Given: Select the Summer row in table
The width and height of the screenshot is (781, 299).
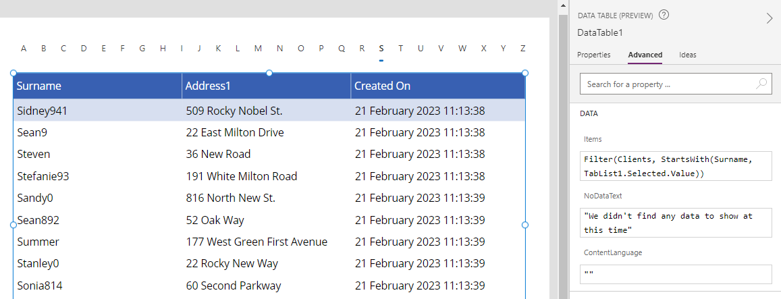Looking at the screenshot, I should tap(38, 242).
